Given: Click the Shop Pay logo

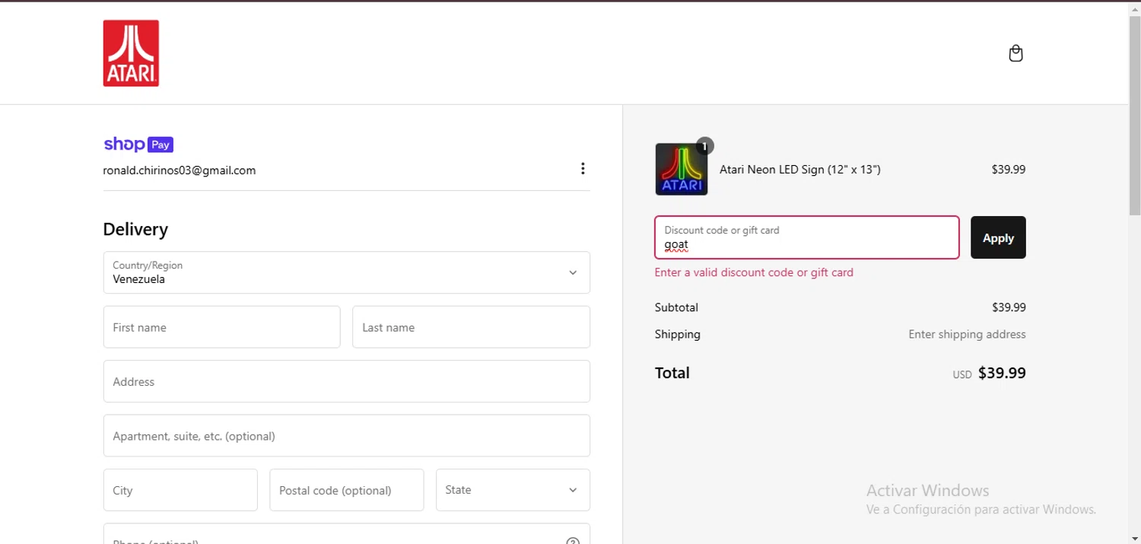Looking at the screenshot, I should (138, 145).
